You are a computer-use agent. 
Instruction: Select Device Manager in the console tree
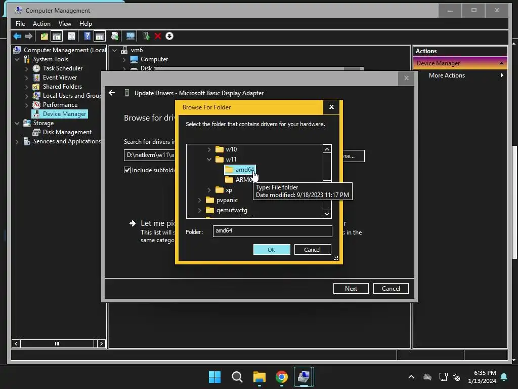click(x=60, y=114)
